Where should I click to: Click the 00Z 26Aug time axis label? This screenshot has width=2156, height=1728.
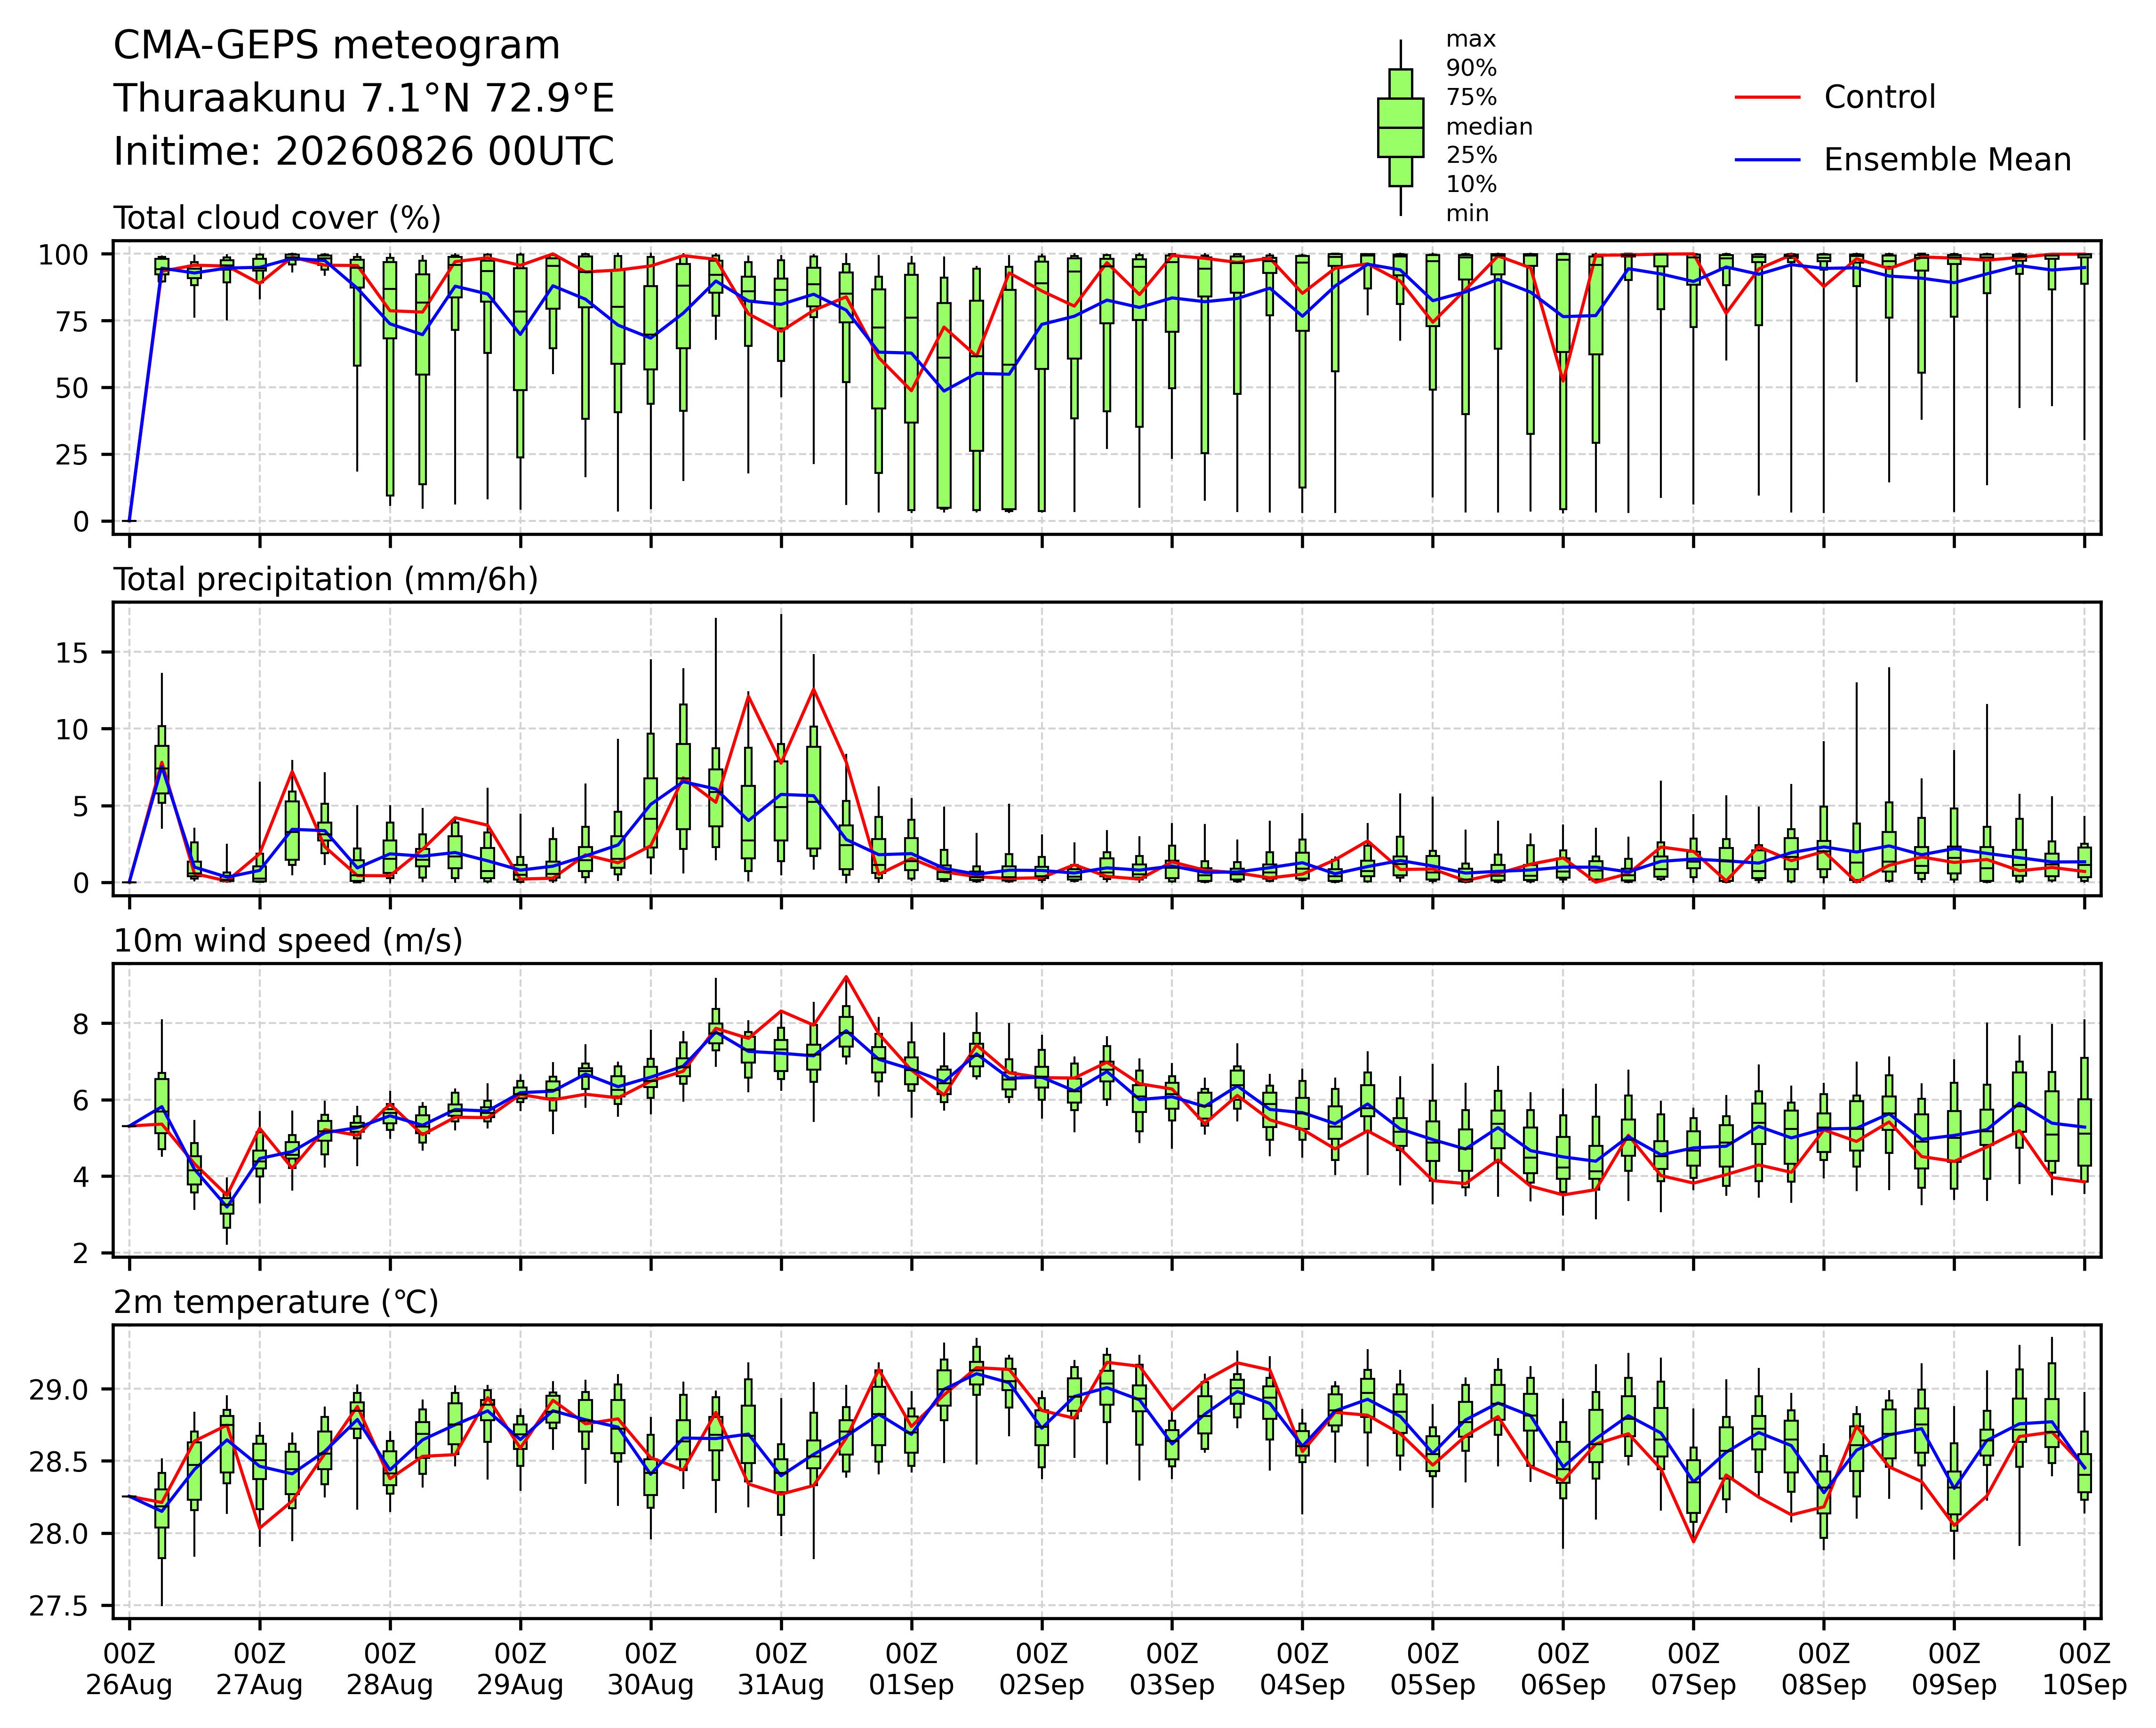[129, 1669]
